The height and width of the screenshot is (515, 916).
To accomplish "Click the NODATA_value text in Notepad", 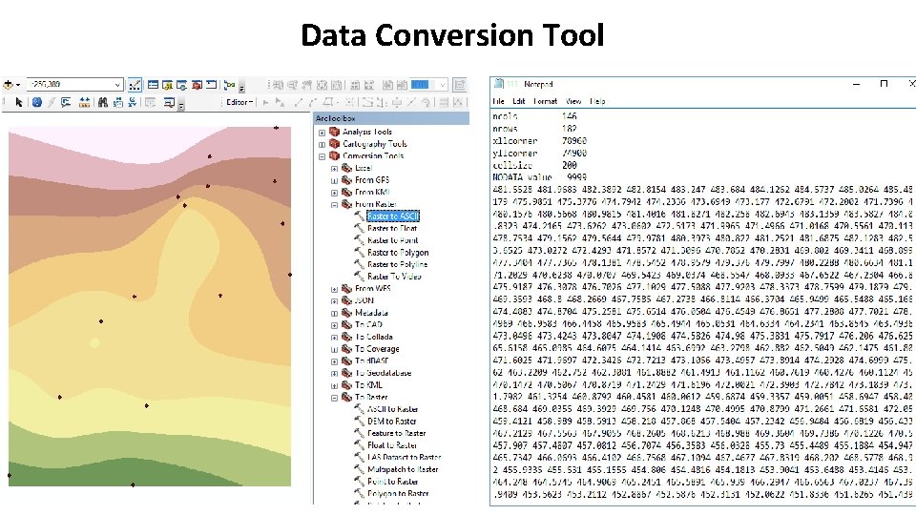I will (x=522, y=177).
